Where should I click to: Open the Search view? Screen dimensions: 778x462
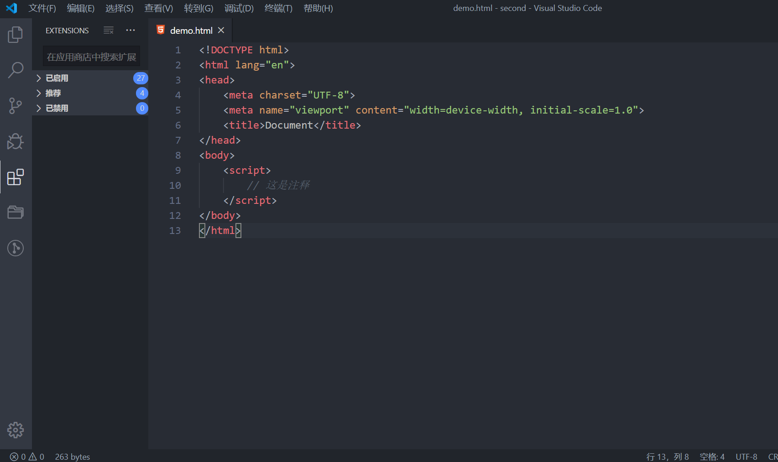pyautogui.click(x=16, y=70)
